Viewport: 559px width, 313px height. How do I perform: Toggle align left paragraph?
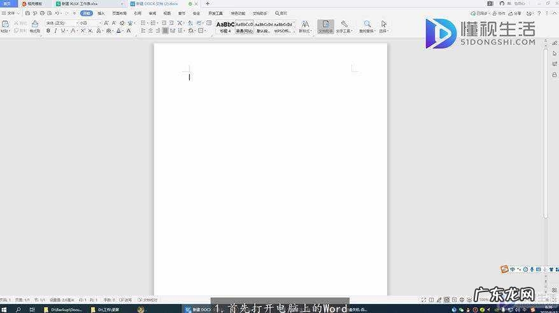[x=143, y=31]
